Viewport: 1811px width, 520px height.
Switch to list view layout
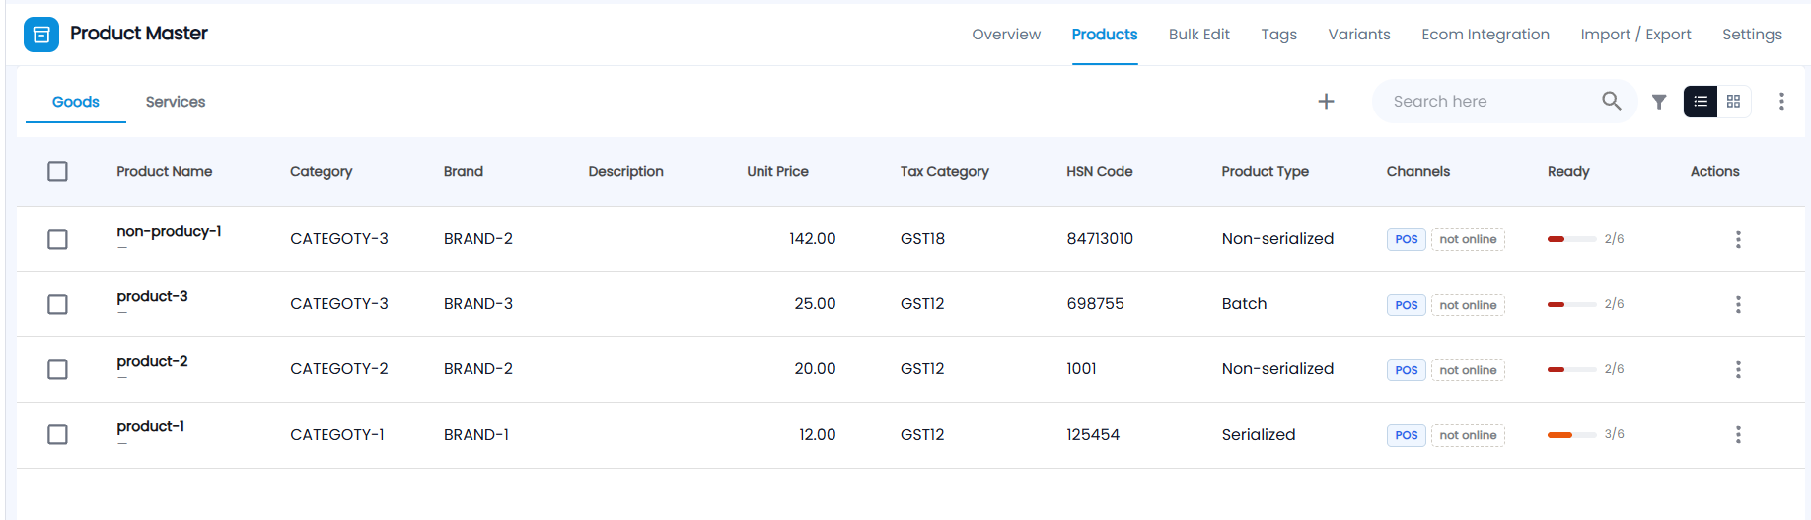click(x=1700, y=102)
